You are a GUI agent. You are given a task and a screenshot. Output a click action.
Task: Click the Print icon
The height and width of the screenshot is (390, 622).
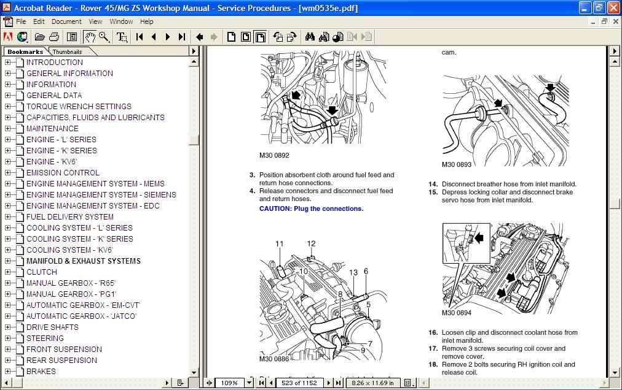[54, 37]
